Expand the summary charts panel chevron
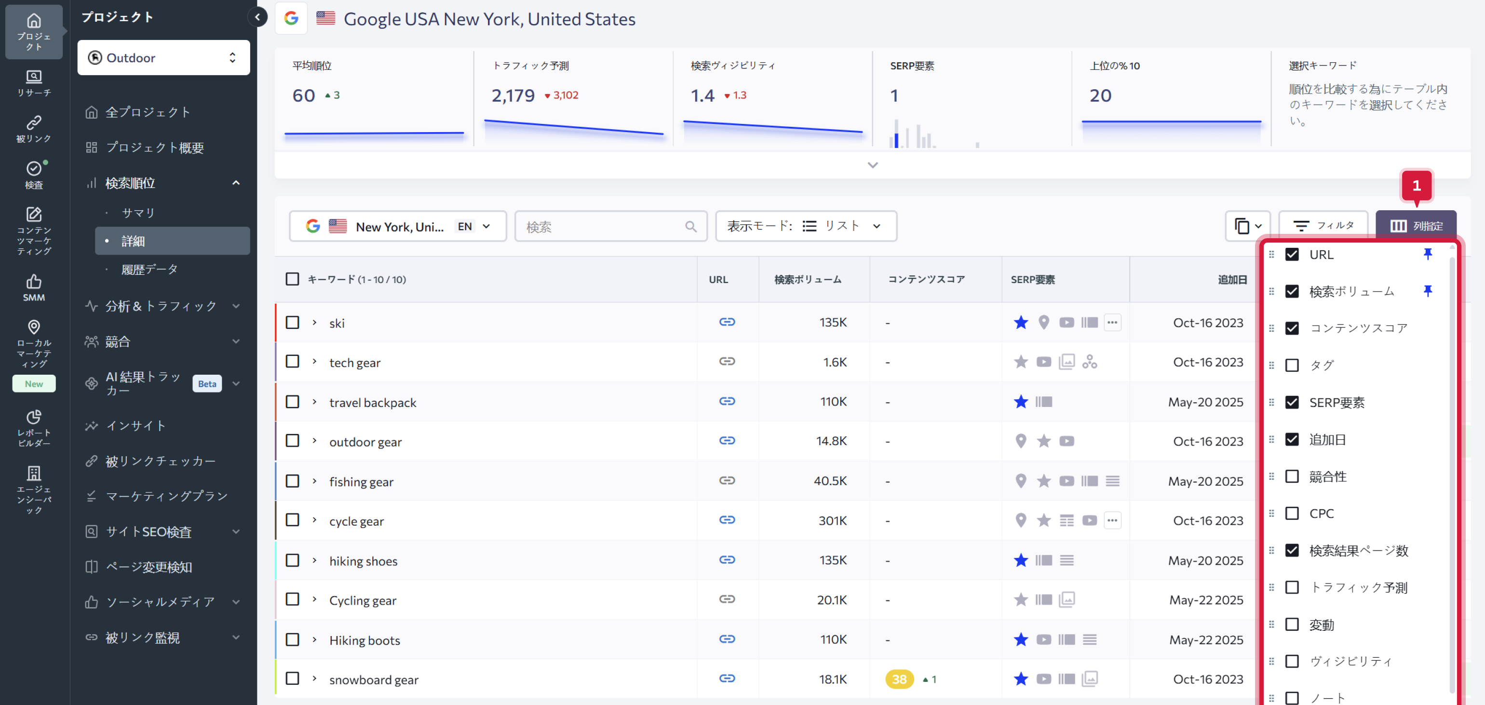This screenshot has height=705, width=1485. pos(873,165)
